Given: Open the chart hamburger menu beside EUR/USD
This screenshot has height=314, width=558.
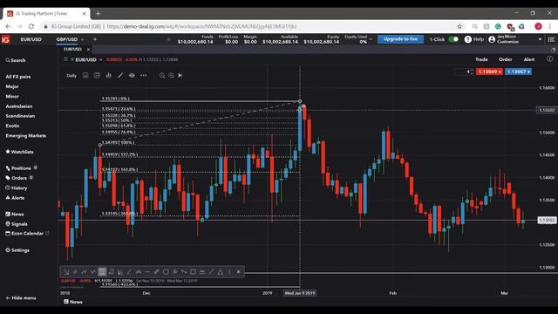Looking at the screenshot, I should click(x=65, y=59).
